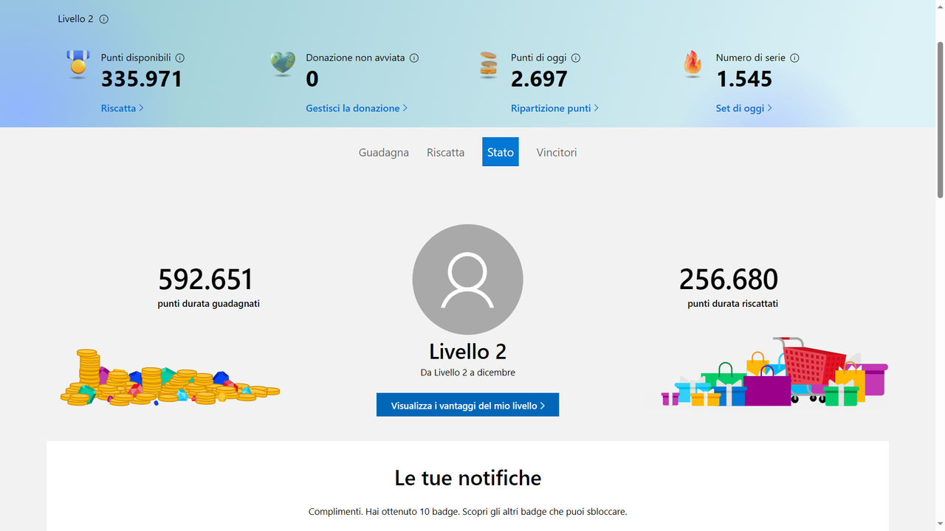Click the info icon next to Numero di serie
The height and width of the screenshot is (531, 945).
[x=794, y=58]
